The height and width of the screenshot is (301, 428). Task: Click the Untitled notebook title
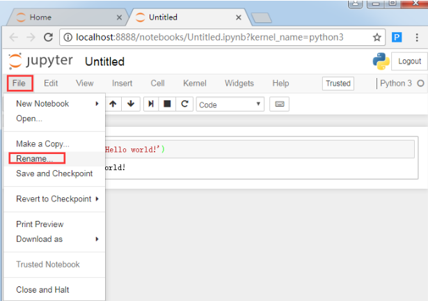(105, 61)
